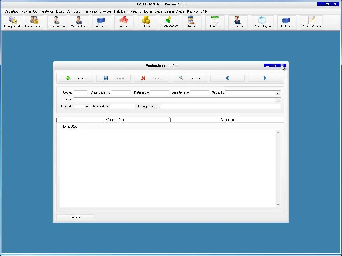Click the Procurar search button
Viewport: 342px width, 256px height.
tap(190, 78)
